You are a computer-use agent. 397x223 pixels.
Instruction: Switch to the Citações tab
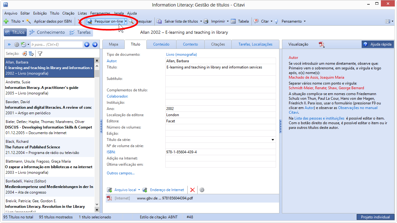[218, 44]
